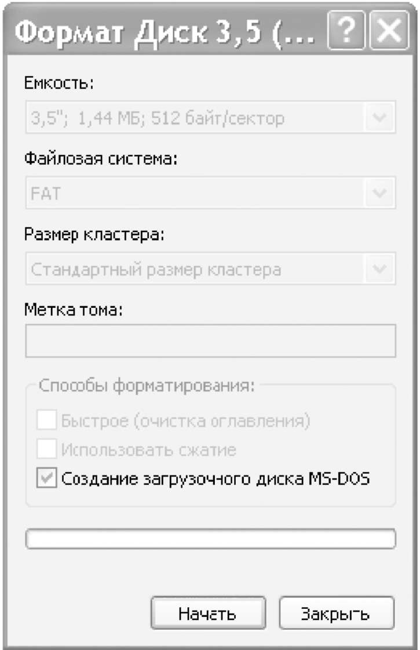420x650 pixels.
Task: Click the Метка тома text field
Action: click(210, 341)
